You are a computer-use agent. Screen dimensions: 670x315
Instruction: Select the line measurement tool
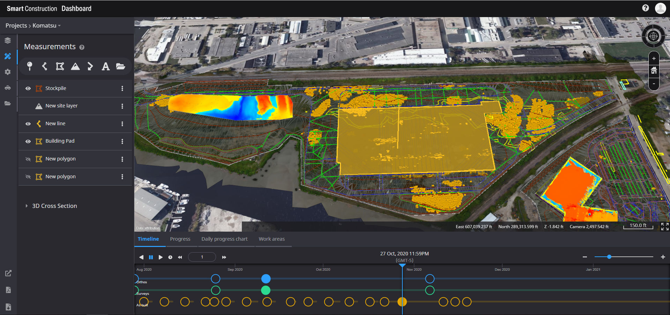(x=45, y=66)
